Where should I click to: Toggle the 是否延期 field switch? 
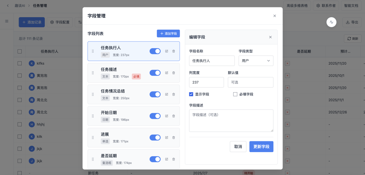[x=155, y=159]
